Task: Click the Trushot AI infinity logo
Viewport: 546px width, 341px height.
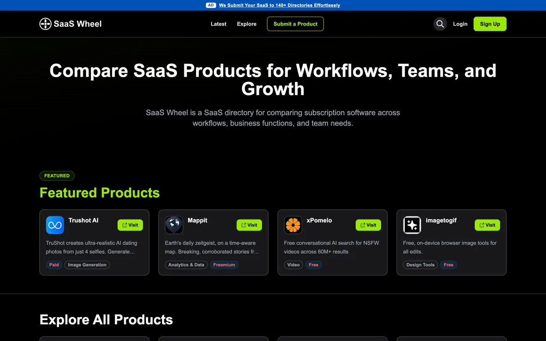Action: [55, 225]
